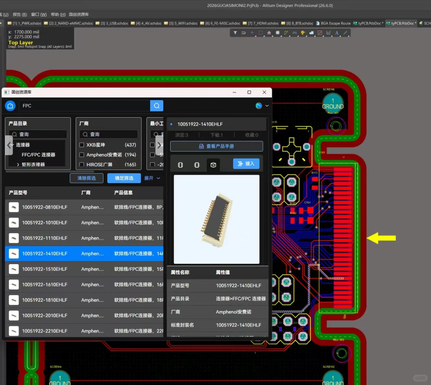431x385 pixels.
Task: Click the 3D connector preview image
Action: (x=217, y=219)
